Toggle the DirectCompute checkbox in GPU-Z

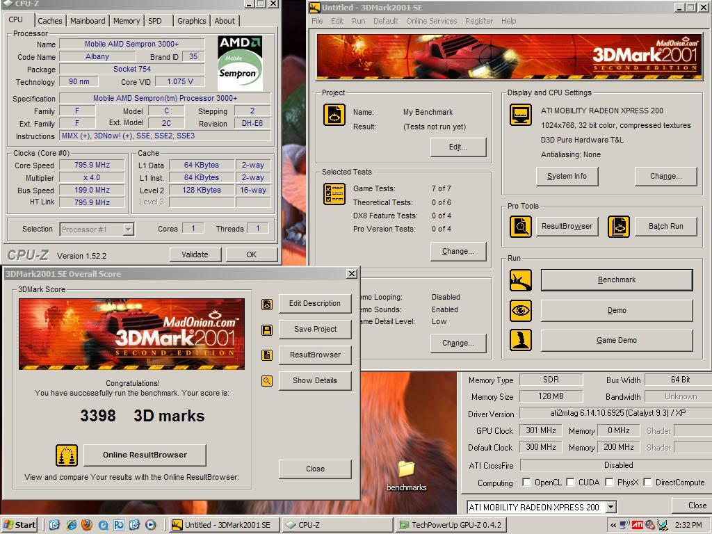pyautogui.click(x=648, y=483)
